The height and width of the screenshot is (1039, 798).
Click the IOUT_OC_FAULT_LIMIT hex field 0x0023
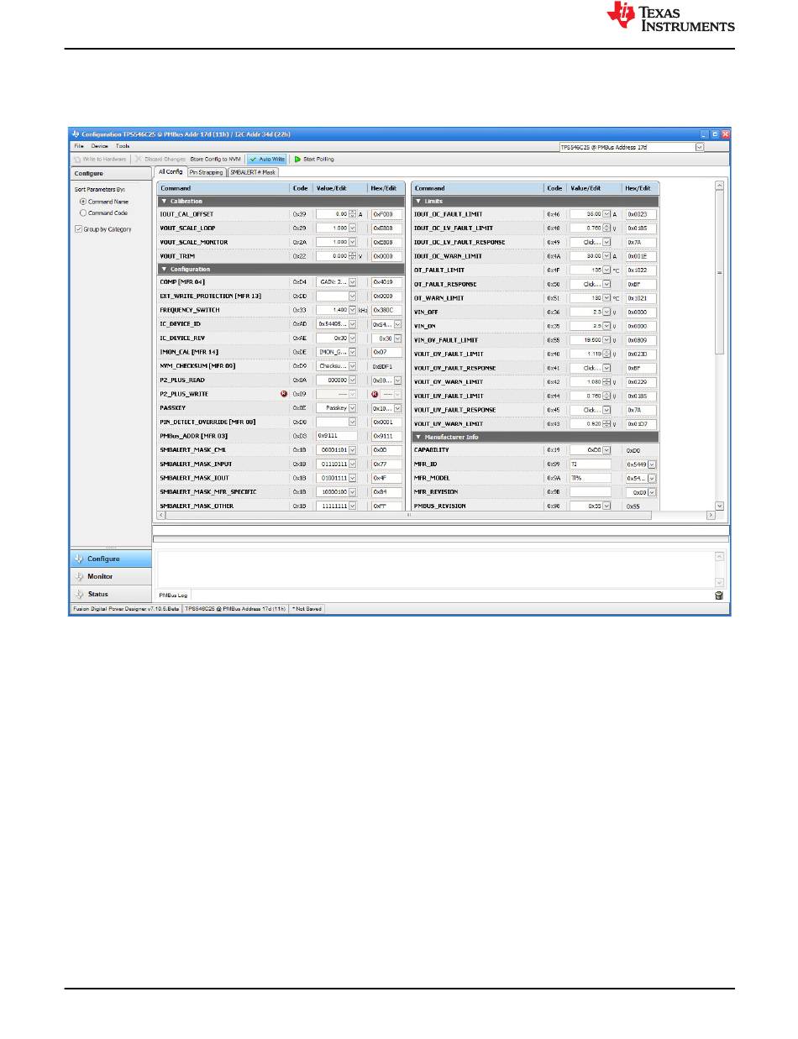tap(641, 214)
